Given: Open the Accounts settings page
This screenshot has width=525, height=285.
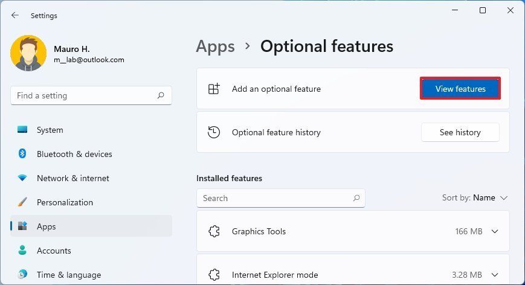Looking at the screenshot, I should pyautogui.click(x=54, y=251).
